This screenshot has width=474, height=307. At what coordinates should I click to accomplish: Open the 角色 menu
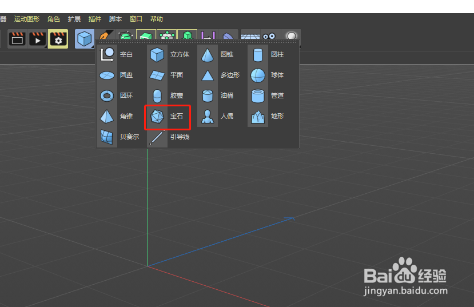pos(54,19)
